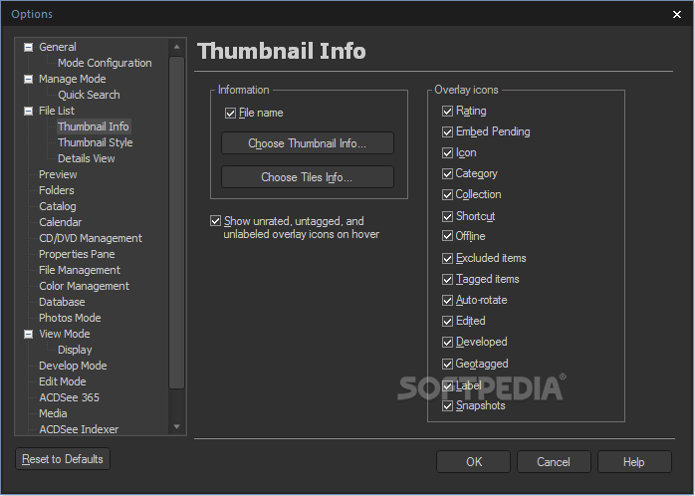Click tree scrollbar down arrow

pyautogui.click(x=177, y=426)
